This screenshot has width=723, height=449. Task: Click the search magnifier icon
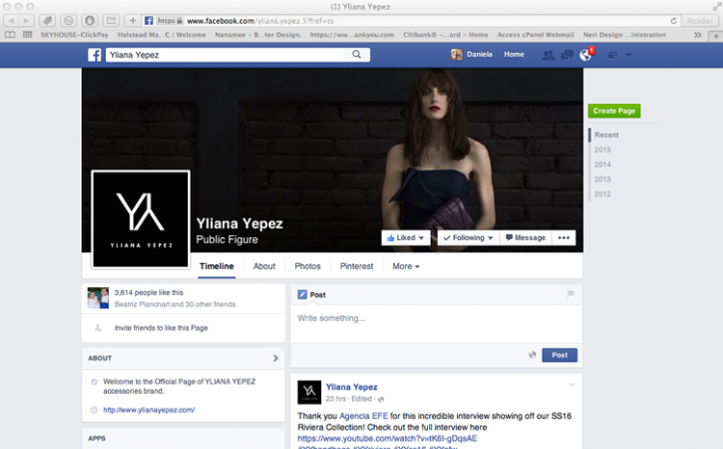pyautogui.click(x=357, y=55)
